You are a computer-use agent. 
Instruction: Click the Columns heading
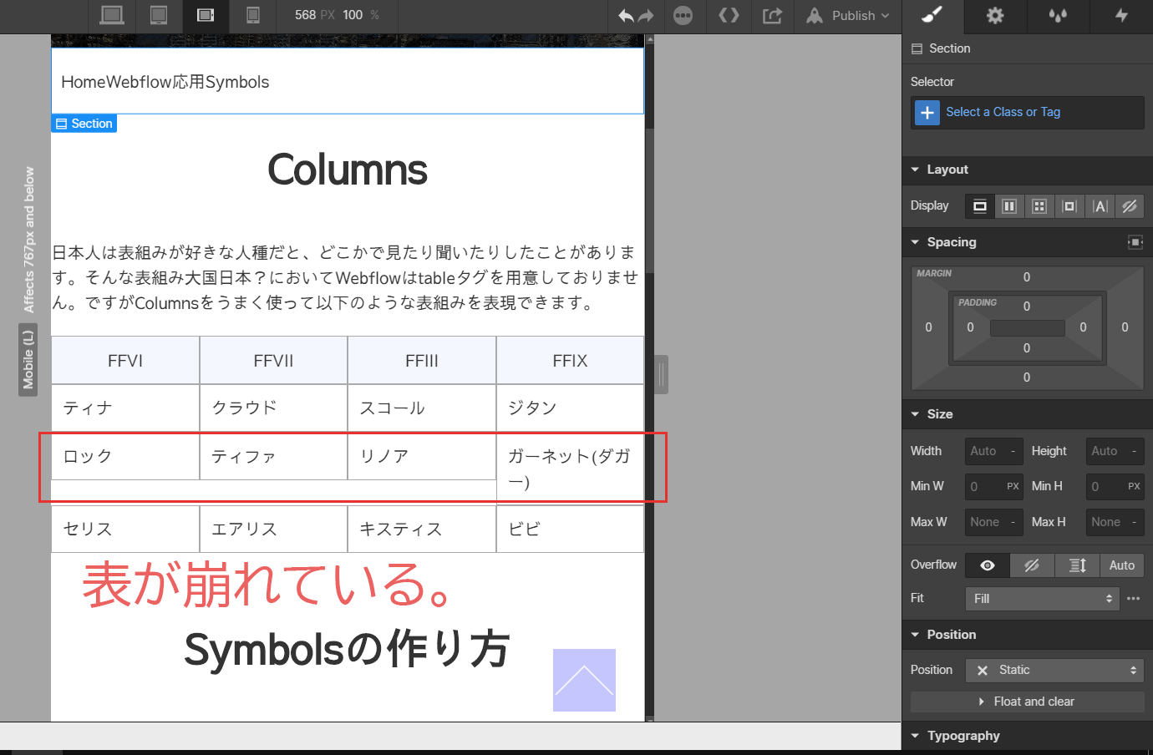pos(348,170)
